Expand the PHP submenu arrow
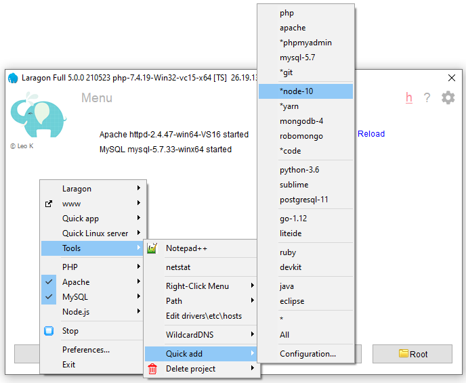The image size is (466, 383). [x=138, y=267]
